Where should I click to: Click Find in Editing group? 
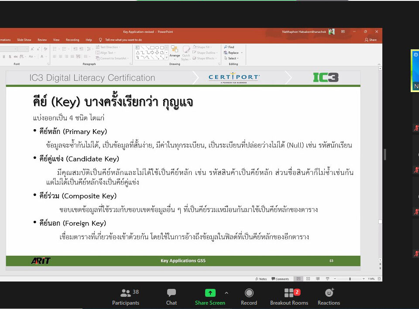pos(229,47)
